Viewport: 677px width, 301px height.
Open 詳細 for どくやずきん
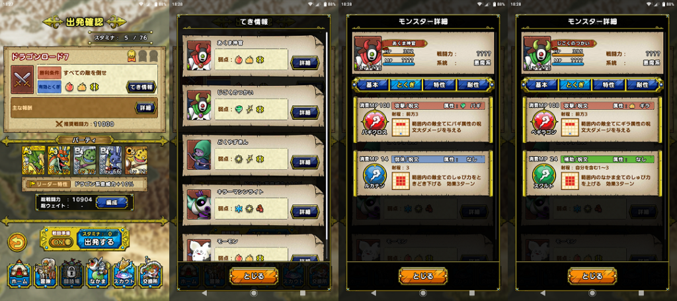[x=305, y=162]
